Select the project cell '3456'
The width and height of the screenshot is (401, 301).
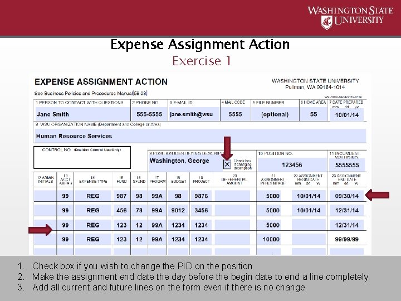201,210
